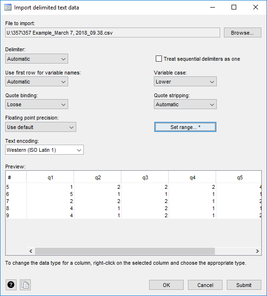The width and height of the screenshot is (267, 296).
Task: Open the Floating point precision dropdown
Action: click(x=41, y=127)
